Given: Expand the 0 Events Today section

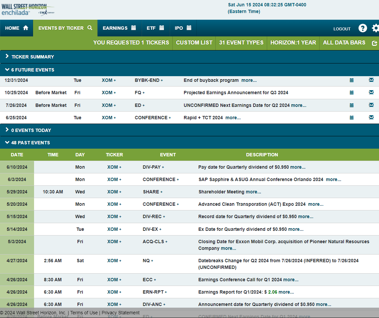Looking at the screenshot, I should pyautogui.click(x=190, y=130).
